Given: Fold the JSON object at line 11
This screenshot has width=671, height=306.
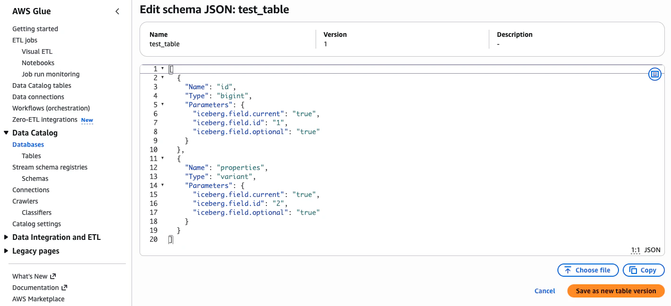Looking at the screenshot, I should [x=163, y=158].
